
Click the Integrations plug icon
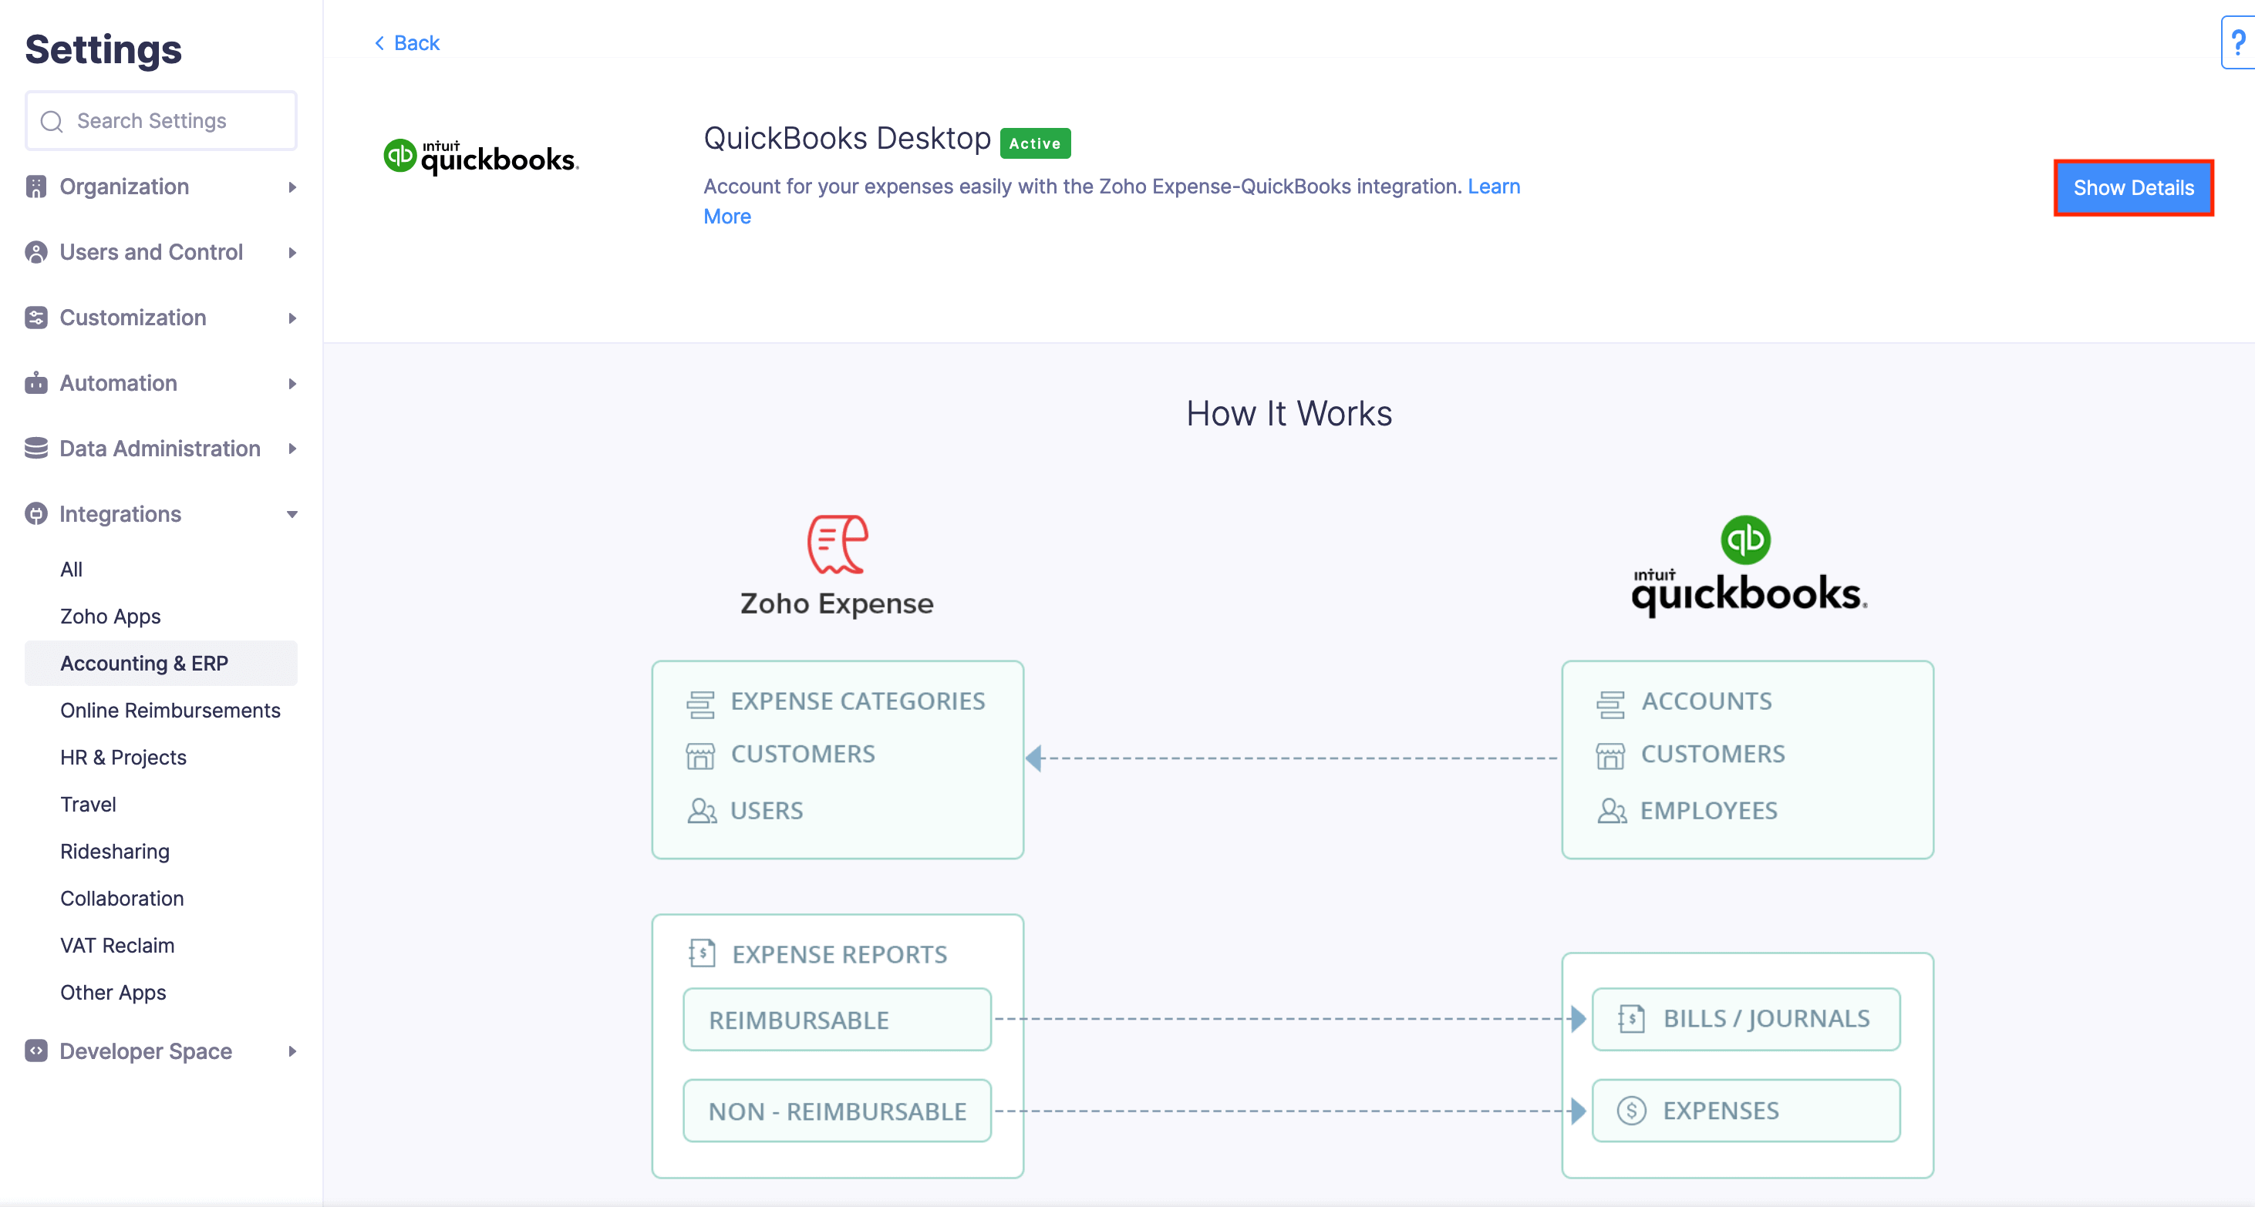pyautogui.click(x=36, y=513)
